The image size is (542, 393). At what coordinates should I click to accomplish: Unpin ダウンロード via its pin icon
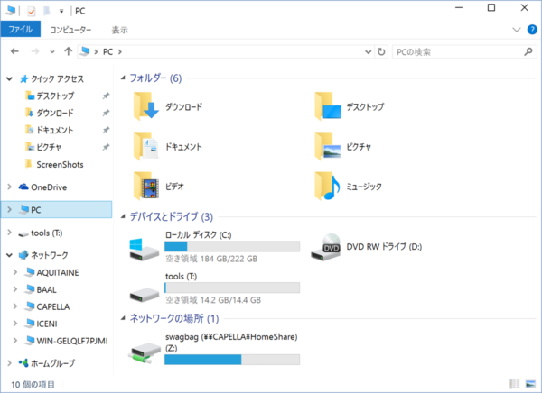pyautogui.click(x=106, y=113)
